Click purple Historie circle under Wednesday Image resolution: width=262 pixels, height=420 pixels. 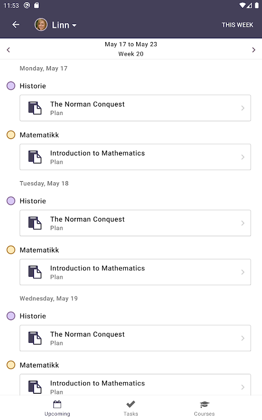(11, 316)
